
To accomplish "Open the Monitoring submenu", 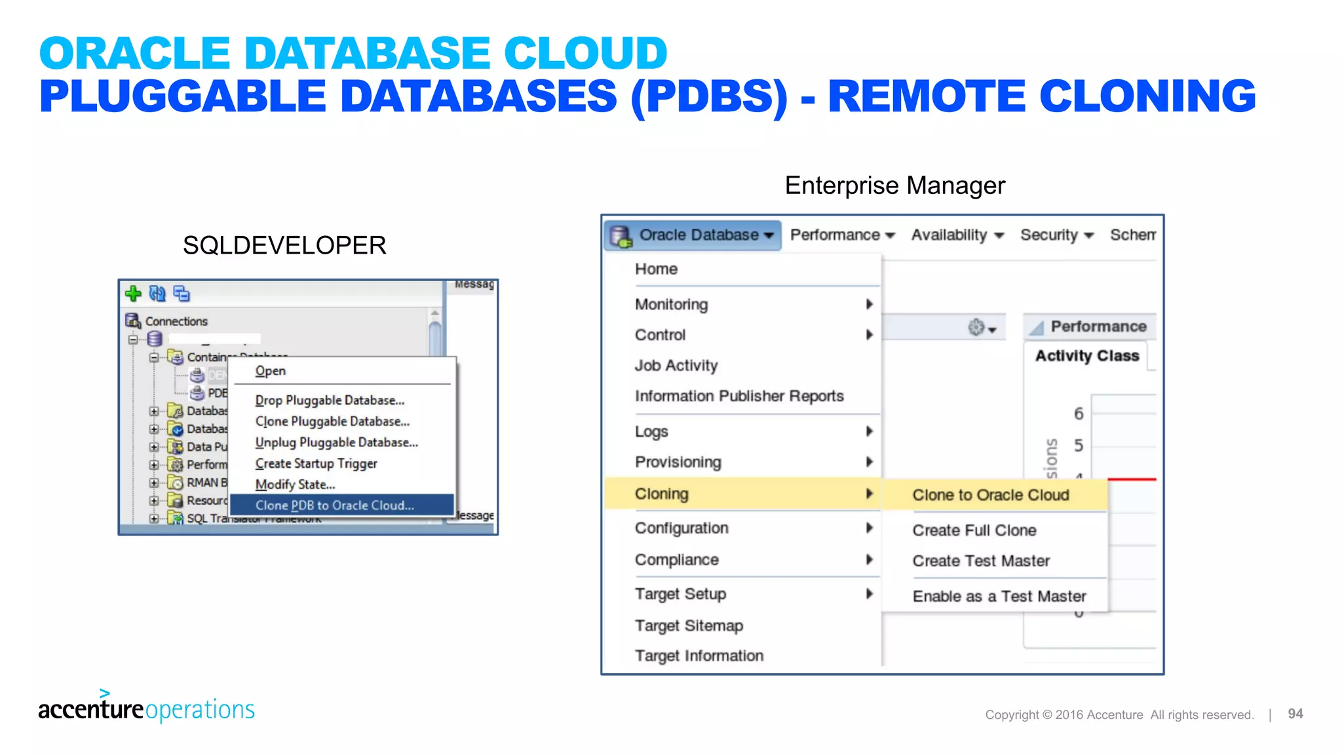I will point(742,305).
